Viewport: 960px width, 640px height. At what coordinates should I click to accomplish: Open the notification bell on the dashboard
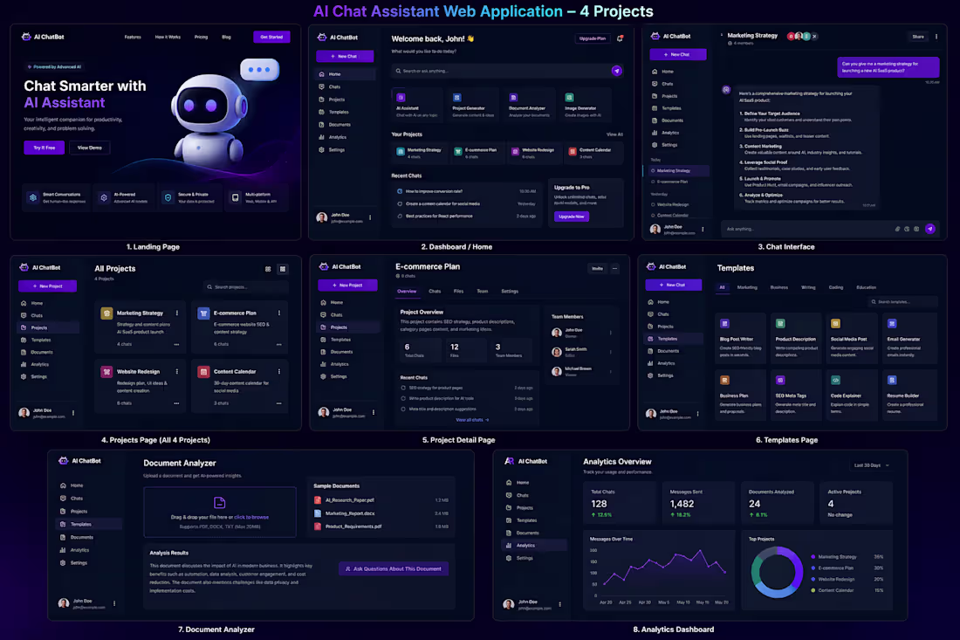coord(619,38)
